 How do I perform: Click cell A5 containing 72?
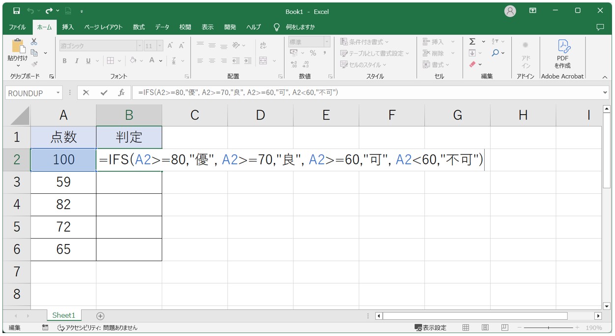[63, 227]
